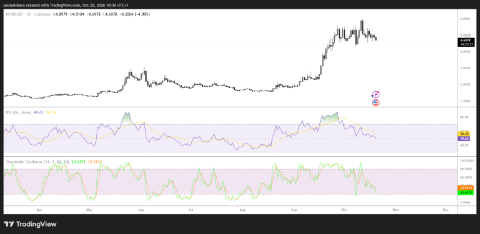Click the red US flag economic event icon
The height and width of the screenshot is (234, 480).
tap(376, 102)
